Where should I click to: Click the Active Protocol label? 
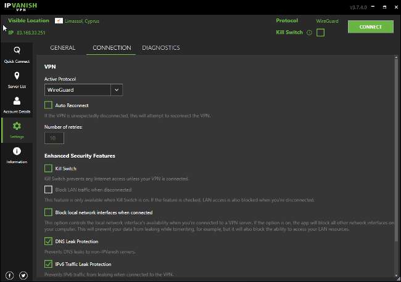60,79
